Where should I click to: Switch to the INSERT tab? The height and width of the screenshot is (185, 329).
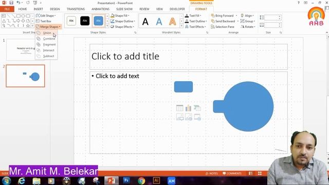(39, 9)
